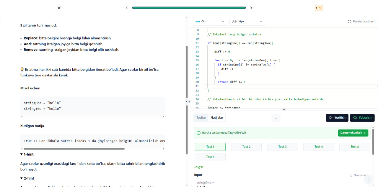378x187 pixels.
Task: Reset code with Qayta boshlash
Action: [x=362, y=22]
